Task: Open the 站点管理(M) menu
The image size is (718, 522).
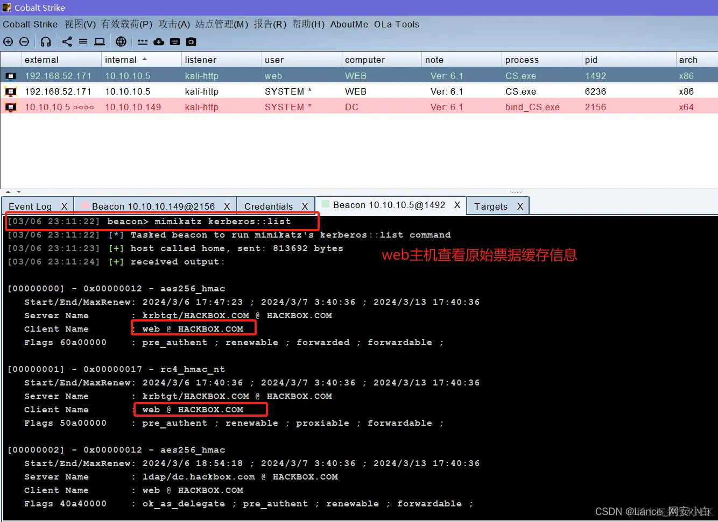Action: (x=222, y=24)
